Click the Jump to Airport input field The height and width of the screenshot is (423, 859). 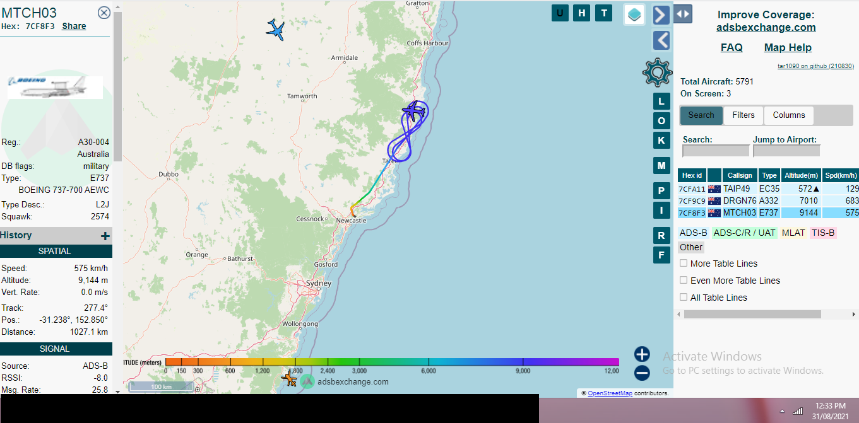click(786, 151)
